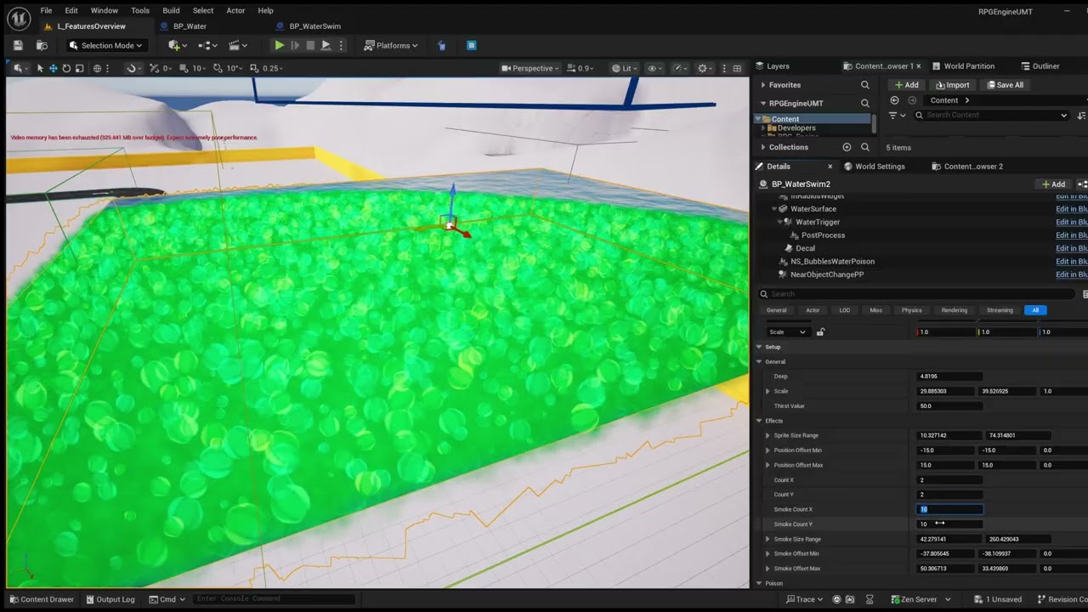Viewport: 1088px width, 612px height.
Task: Select the Scale gizmo tool
Action: click(79, 68)
